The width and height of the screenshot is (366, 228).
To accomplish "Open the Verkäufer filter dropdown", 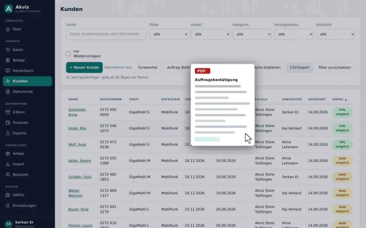I will (x=335, y=34).
